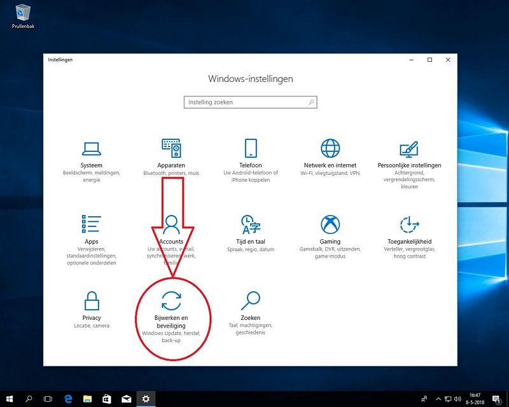The width and height of the screenshot is (509, 407).
Task: Open the Zoeken settings category
Action: coord(251,314)
